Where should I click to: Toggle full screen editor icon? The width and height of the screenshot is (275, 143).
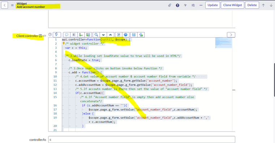(x=119, y=35)
